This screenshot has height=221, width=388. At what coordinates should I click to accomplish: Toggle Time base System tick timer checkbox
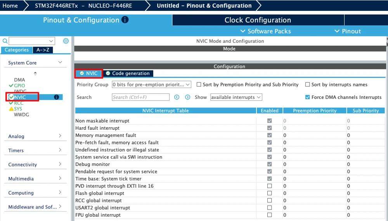tap(270, 178)
